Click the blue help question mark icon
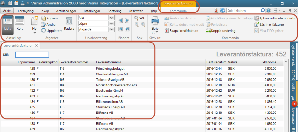Image resolution: width=298 pixels, height=132 pixels. [268, 11]
